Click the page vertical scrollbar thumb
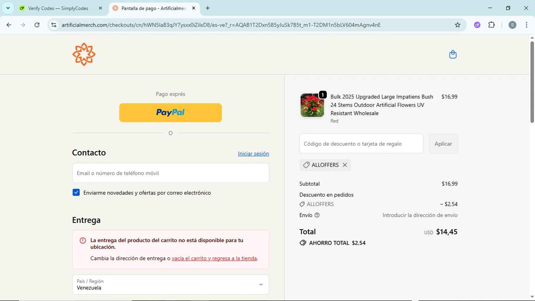Viewport: 535px width, 301px height. point(532,82)
